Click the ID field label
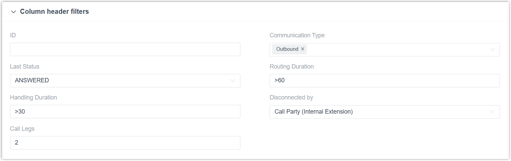 point(13,35)
